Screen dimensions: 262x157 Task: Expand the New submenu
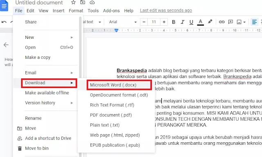46,37
